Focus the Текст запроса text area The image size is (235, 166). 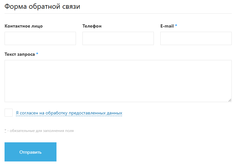(118, 81)
